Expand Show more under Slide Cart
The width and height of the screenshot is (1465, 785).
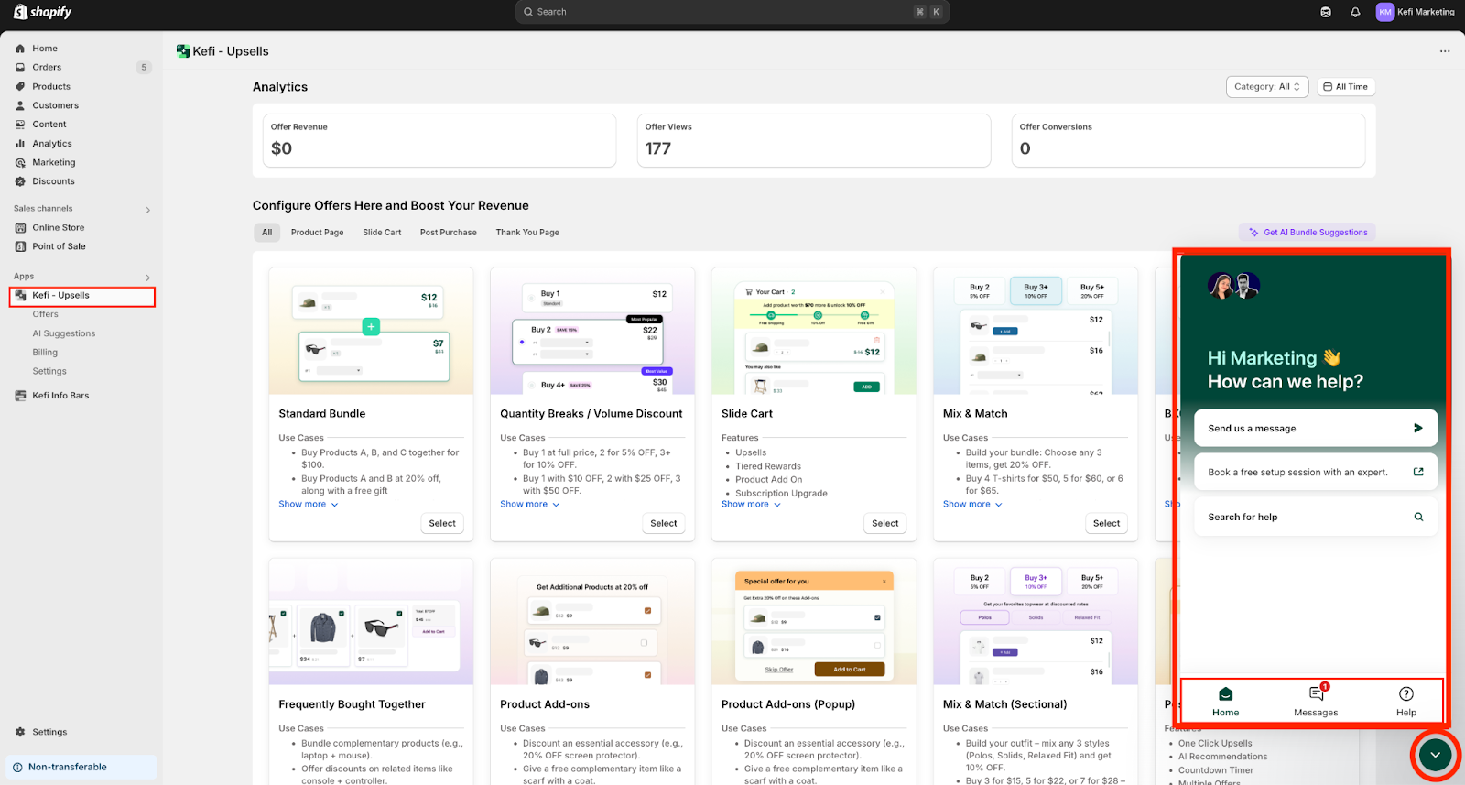click(x=751, y=505)
